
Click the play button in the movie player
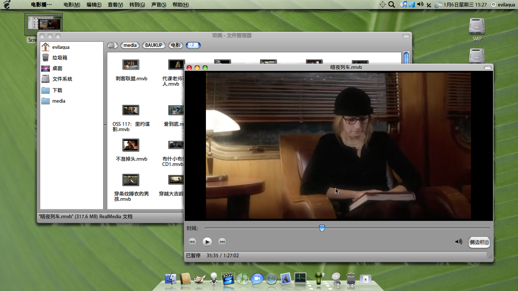coord(207,242)
